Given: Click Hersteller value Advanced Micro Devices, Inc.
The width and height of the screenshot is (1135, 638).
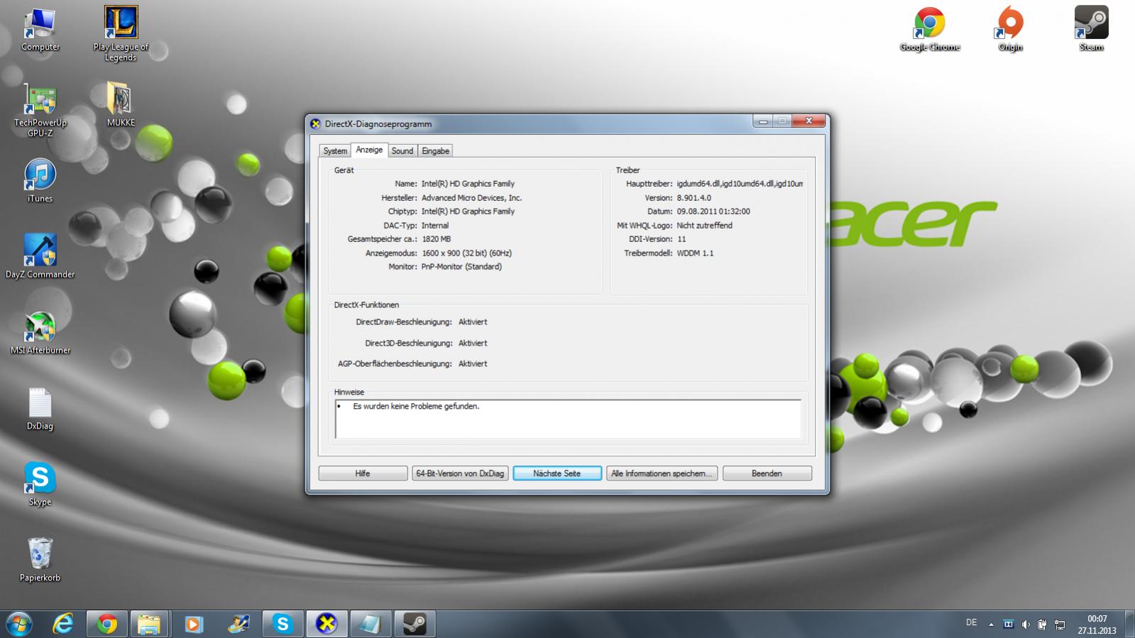Looking at the screenshot, I should click(x=471, y=198).
